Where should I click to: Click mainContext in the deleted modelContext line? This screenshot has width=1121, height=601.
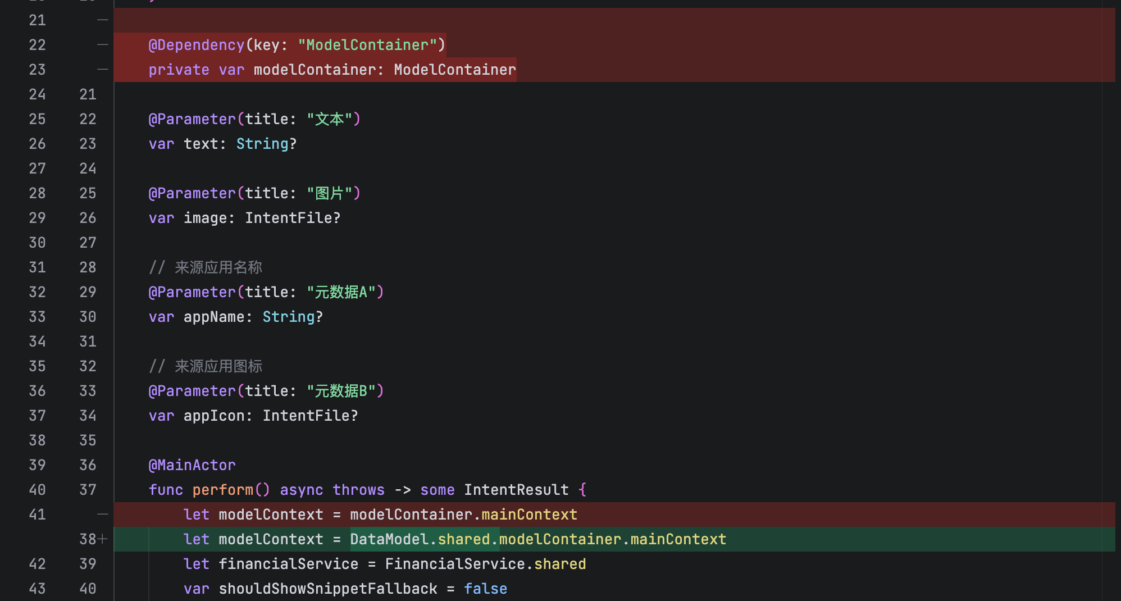(529, 515)
